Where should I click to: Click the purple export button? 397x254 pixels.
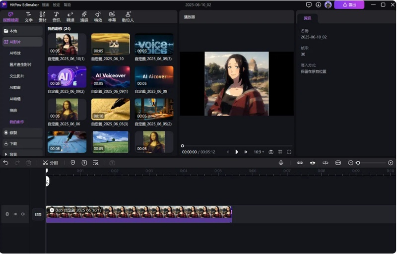[349, 5]
